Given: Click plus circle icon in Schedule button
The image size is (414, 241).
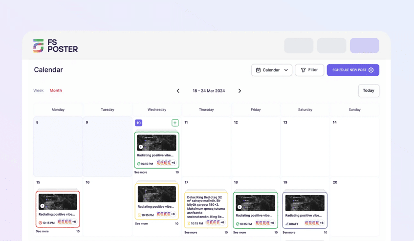Looking at the screenshot, I should (x=371, y=70).
